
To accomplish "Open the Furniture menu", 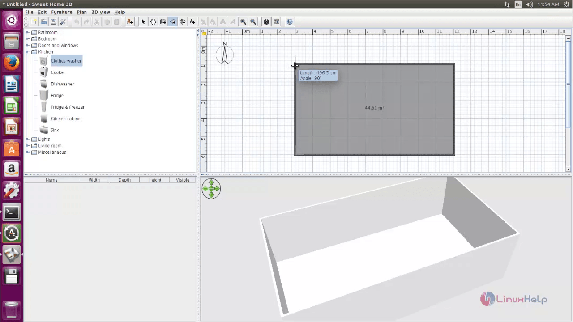I will pos(62,12).
